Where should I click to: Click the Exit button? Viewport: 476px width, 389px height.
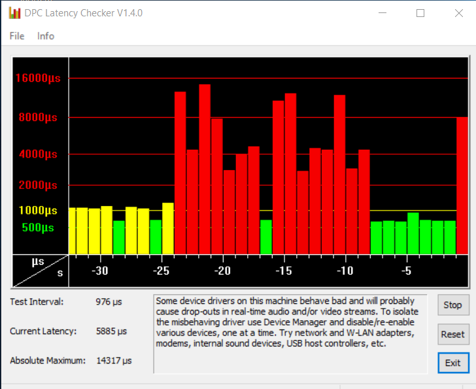click(453, 363)
